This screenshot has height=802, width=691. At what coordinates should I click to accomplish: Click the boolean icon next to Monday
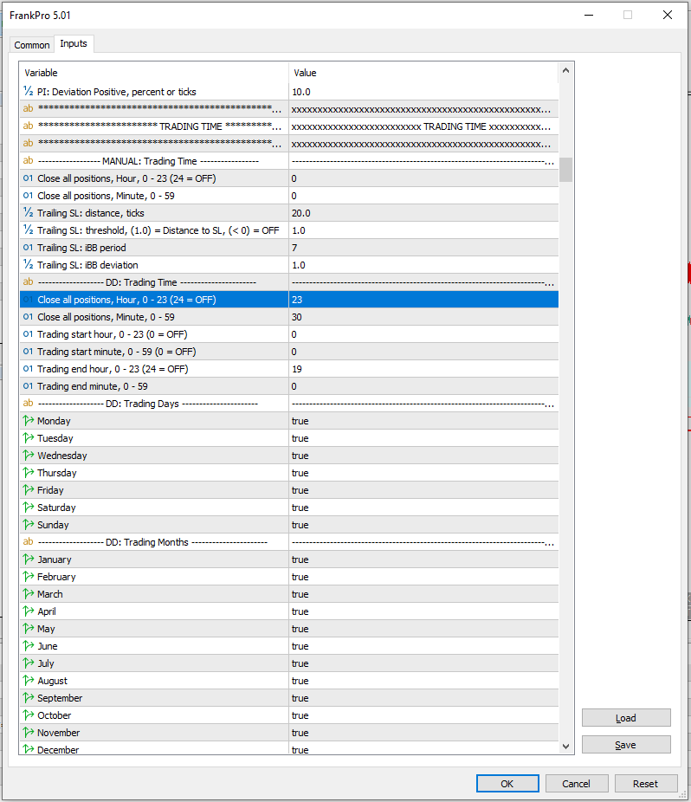[x=28, y=421]
